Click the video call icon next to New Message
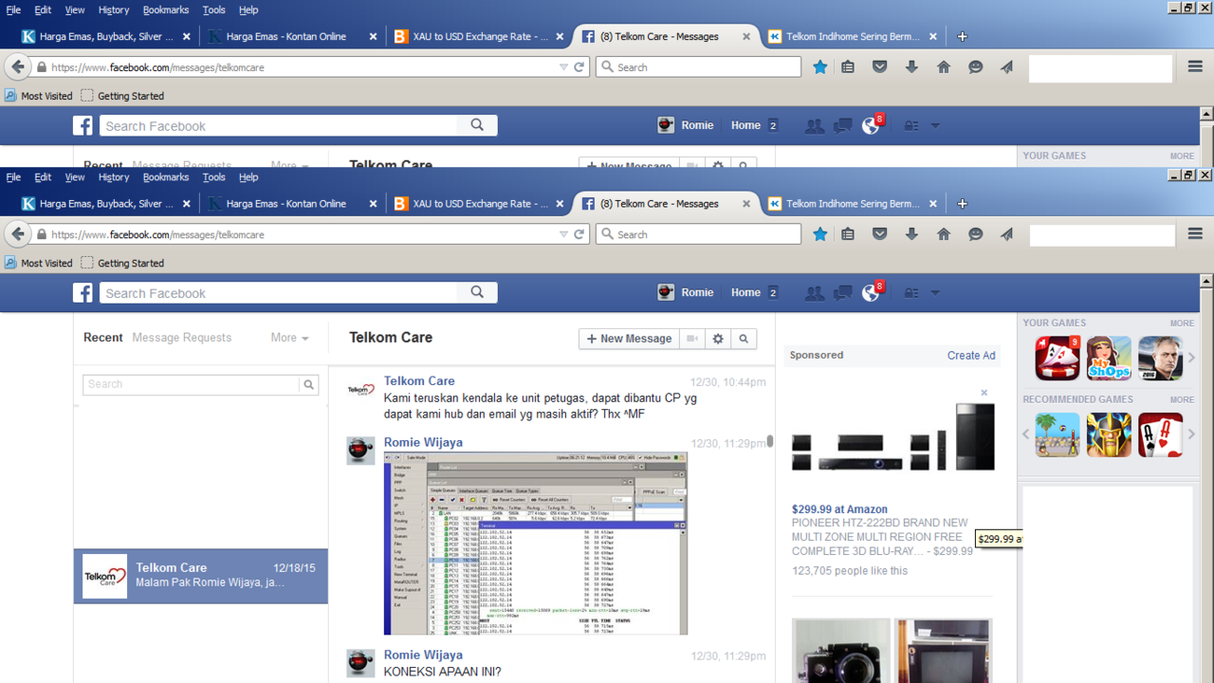This screenshot has height=683, width=1214. coord(692,339)
